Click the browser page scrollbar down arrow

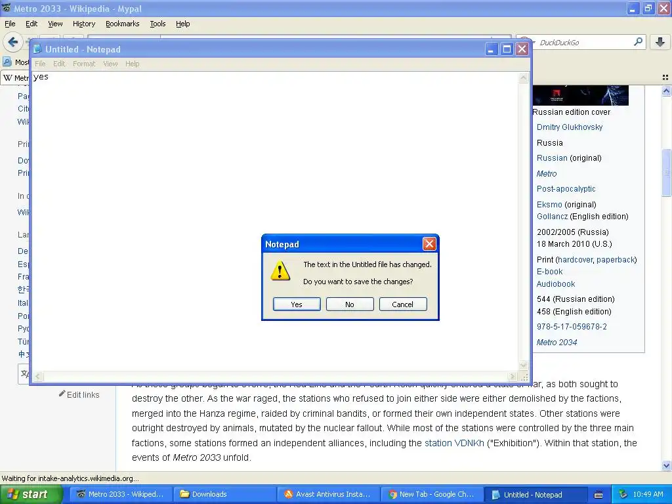coord(666,465)
